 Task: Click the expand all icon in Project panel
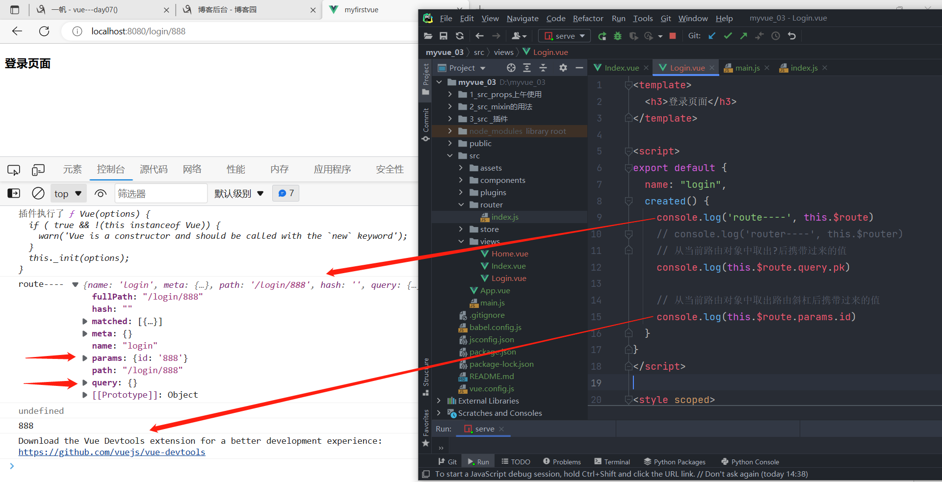click(x=527, y=68)
